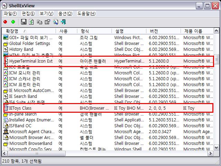
Task: Click the vertical scrollbar thumb
Action: [x=217, y=59]
